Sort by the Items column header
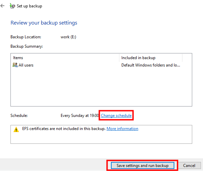This screenshot has height=171, width=203. [x=65, y=58]
